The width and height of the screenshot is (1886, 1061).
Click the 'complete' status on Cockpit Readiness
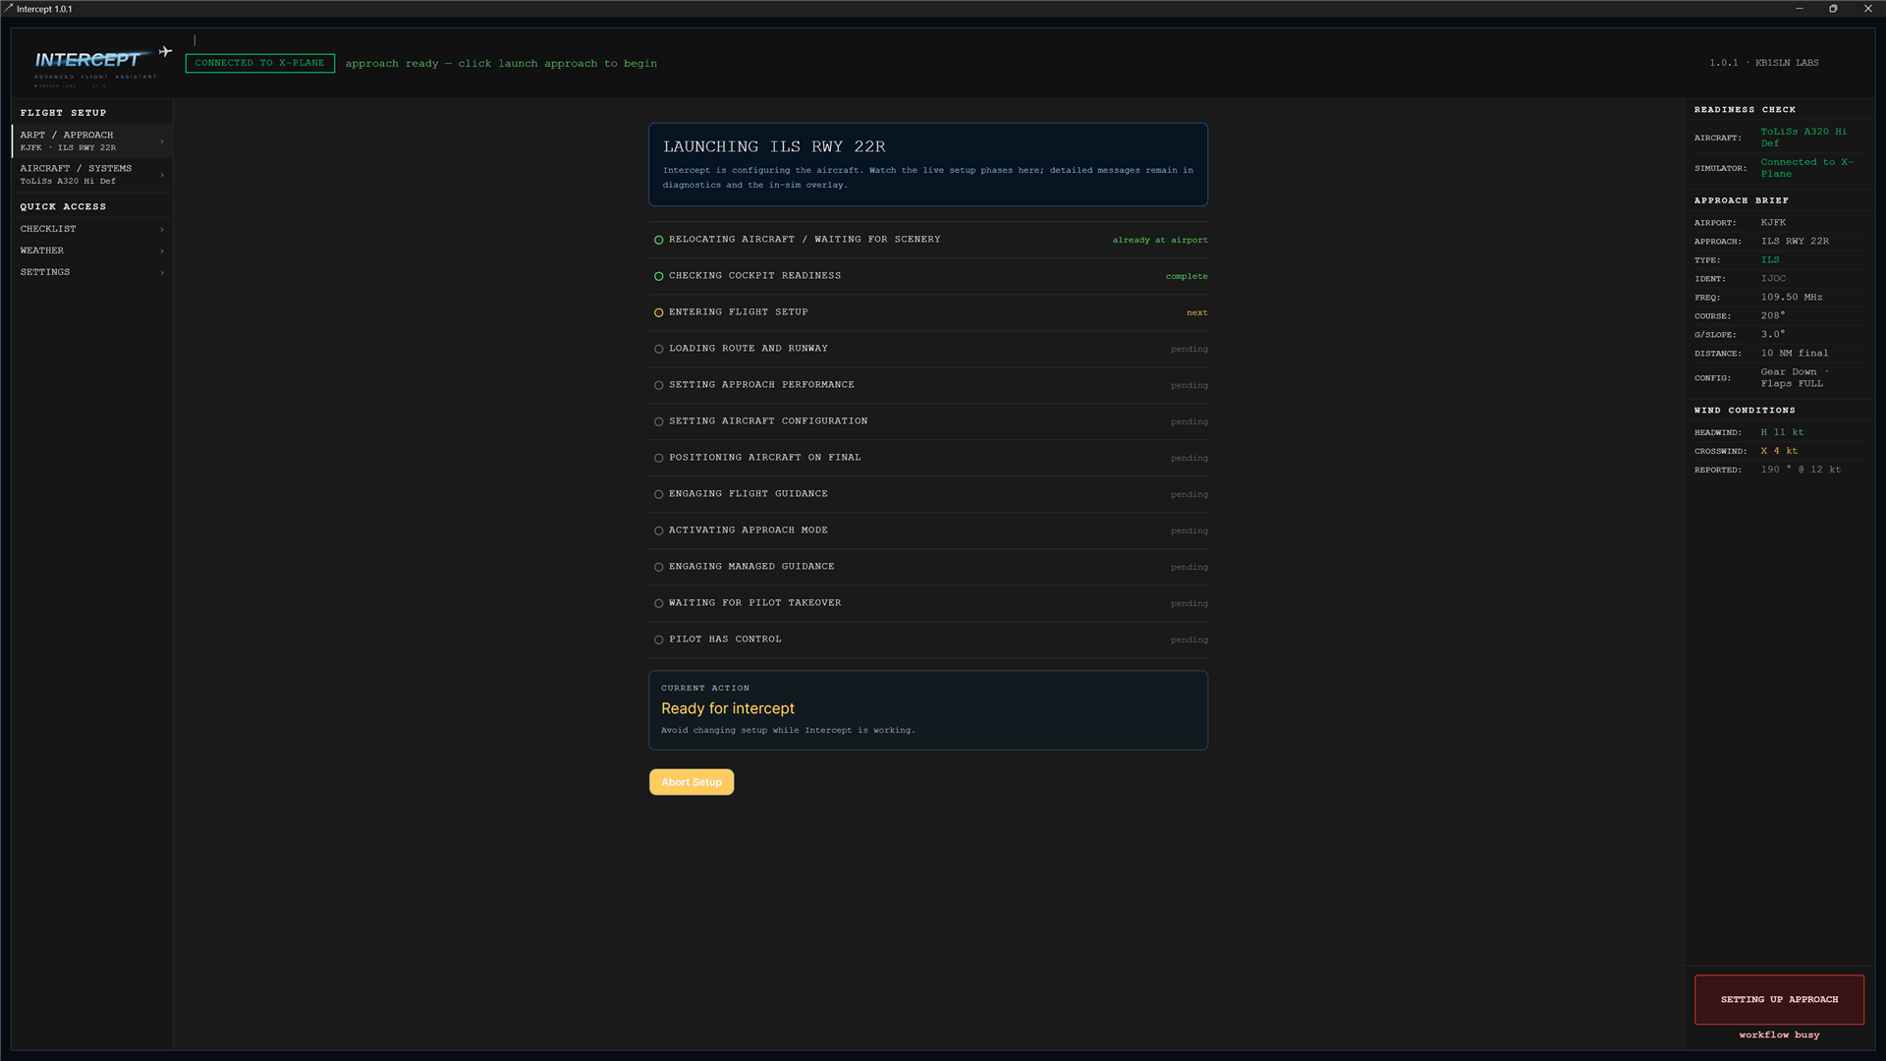pyautogui.click(x=1187, y=276)
